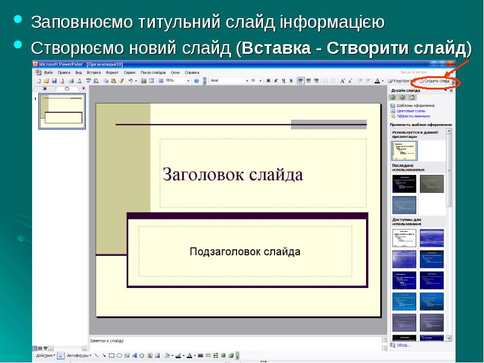Image resolution: width=484 pixels, height=363 pixels.
Task: Click the Home icon in task pane
Action: [x=412, y=97]
